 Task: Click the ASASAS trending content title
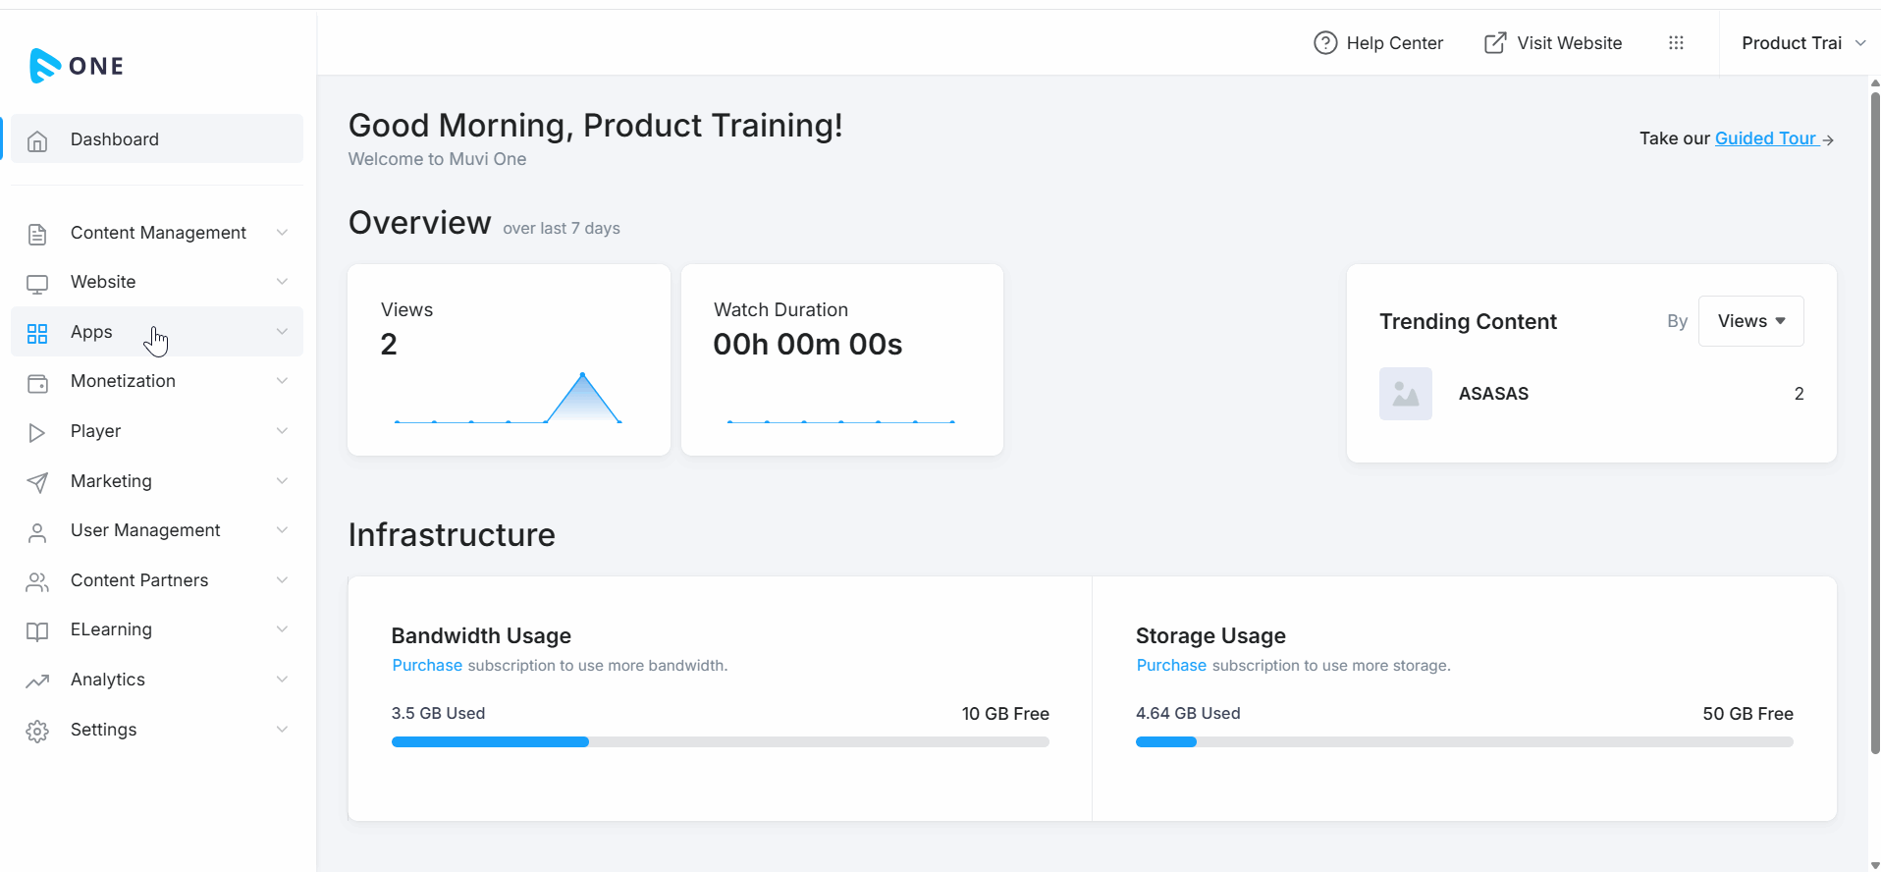click(1493, 394)
